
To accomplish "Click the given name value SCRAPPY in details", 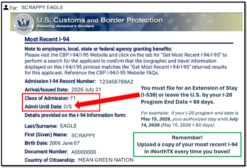I will click(83, 136).
